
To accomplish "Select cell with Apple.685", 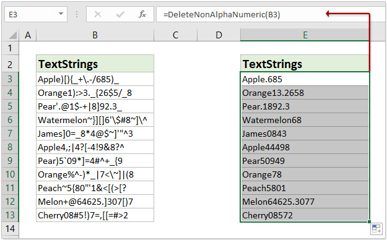I will pos(305,79).
